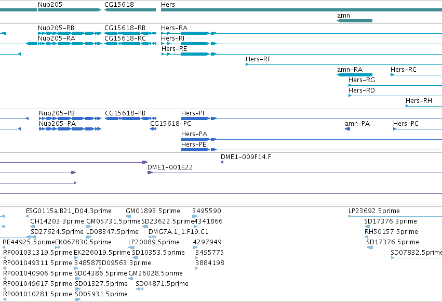
Task: Click SD27624.5prime EST label
Action: coord(57,232)
